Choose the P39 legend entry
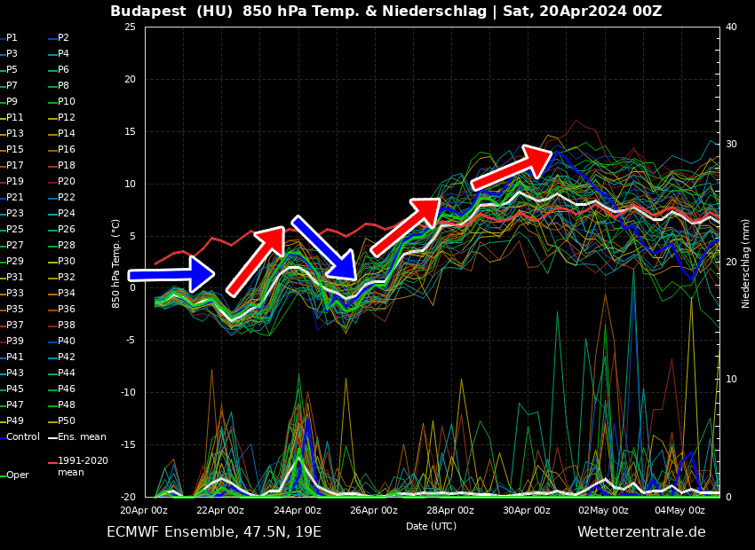Image resolution: width=755 pixels, height=550 pixels. click(12, 341)
